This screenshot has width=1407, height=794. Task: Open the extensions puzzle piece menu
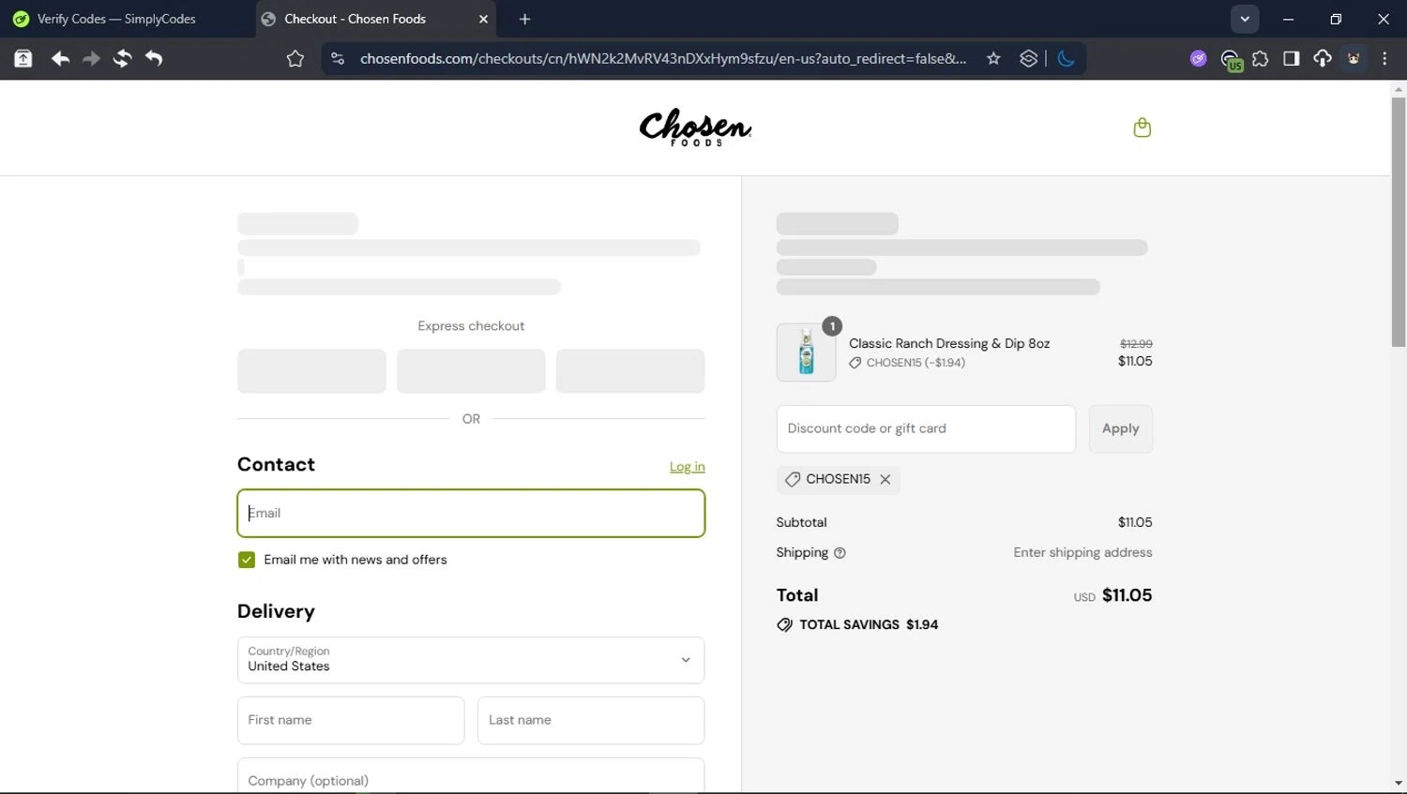[x=1261, y=58]
